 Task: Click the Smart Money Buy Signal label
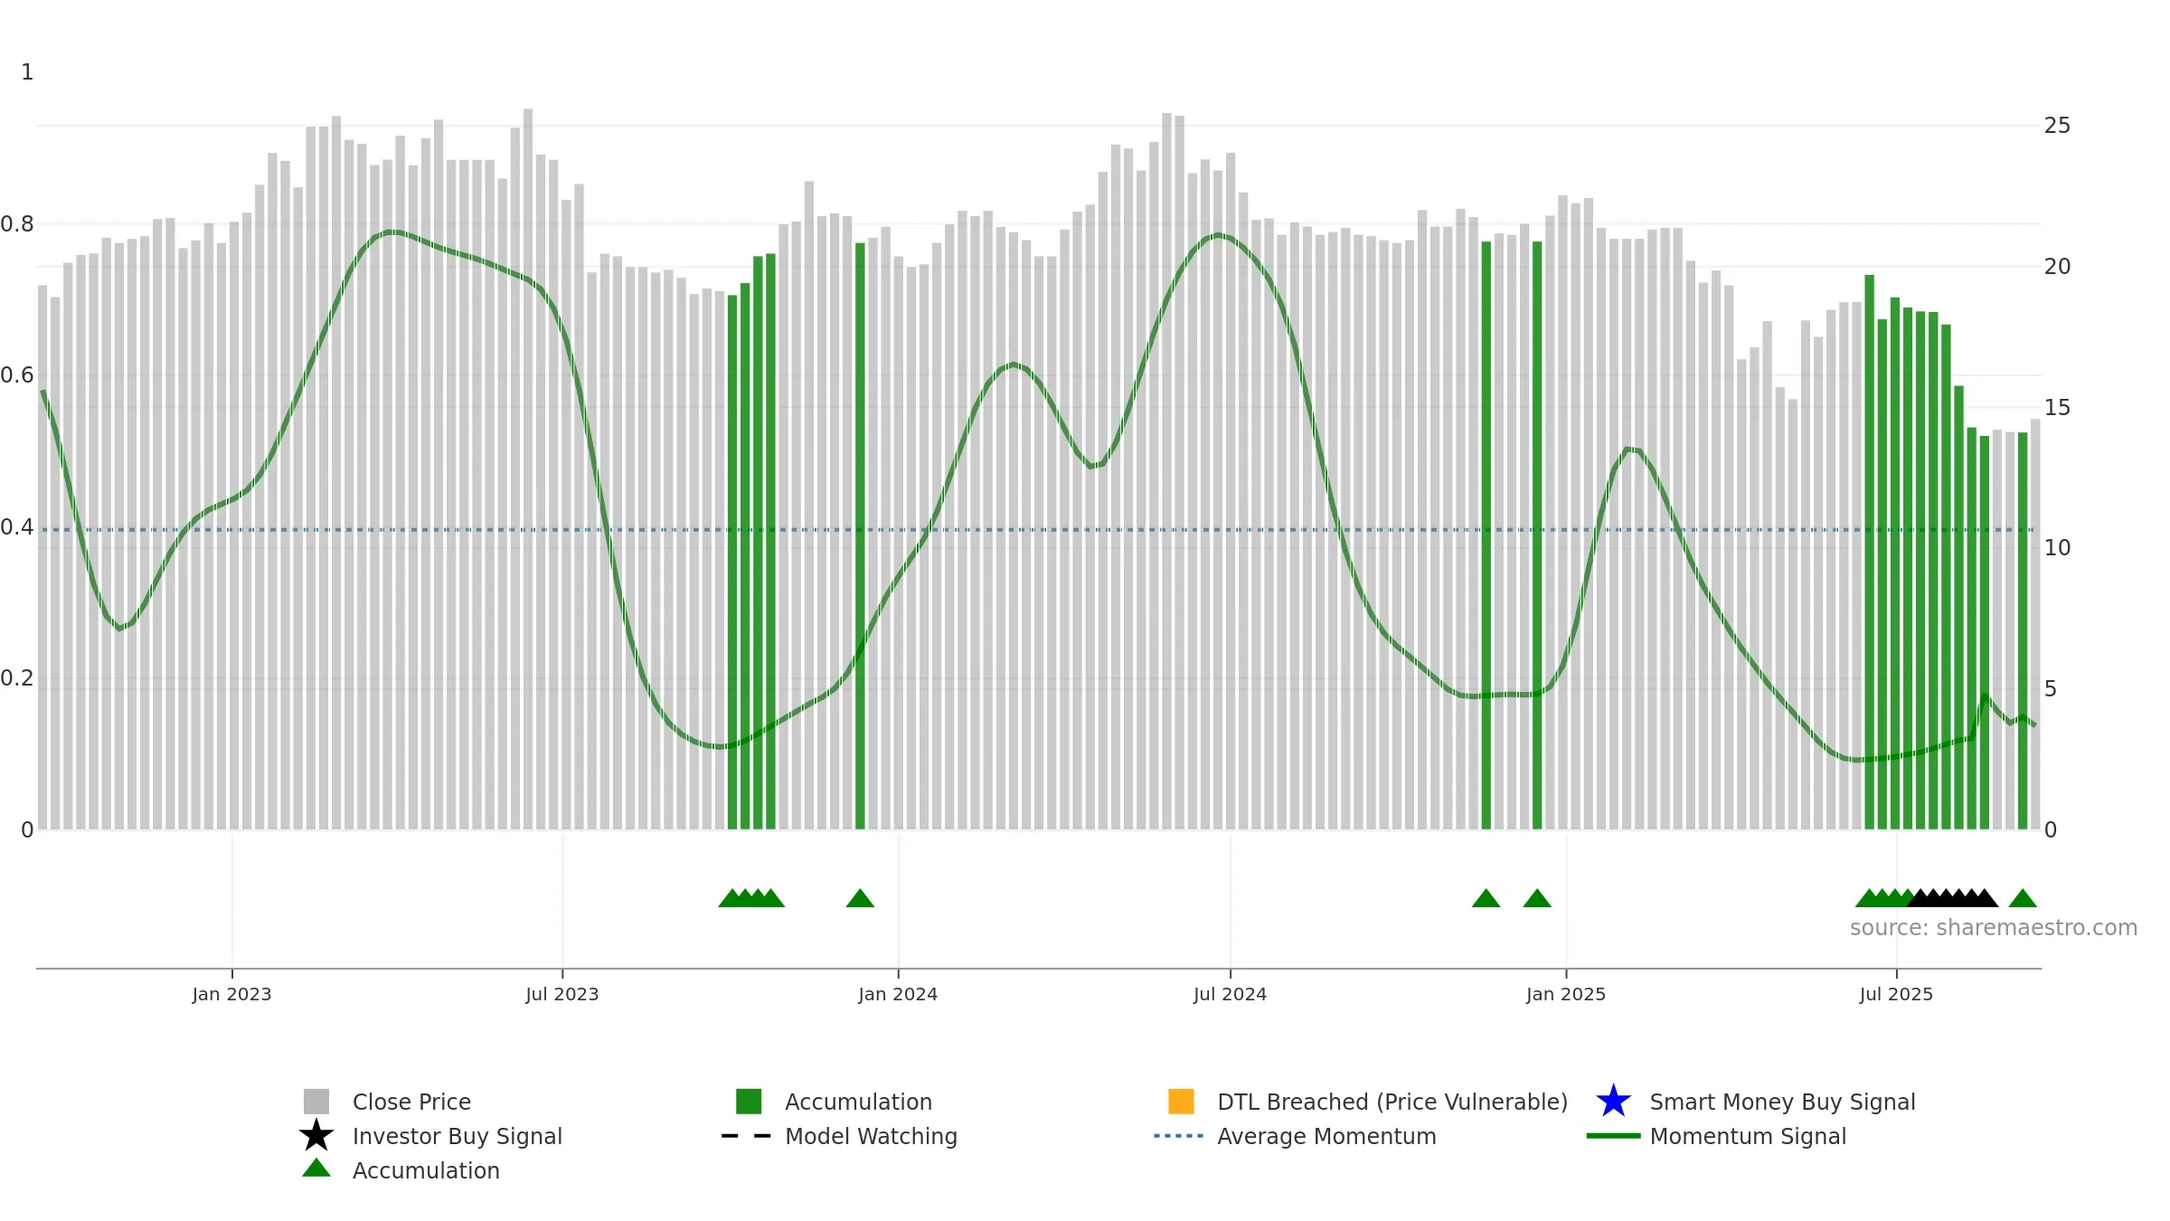point(1782,1102)
